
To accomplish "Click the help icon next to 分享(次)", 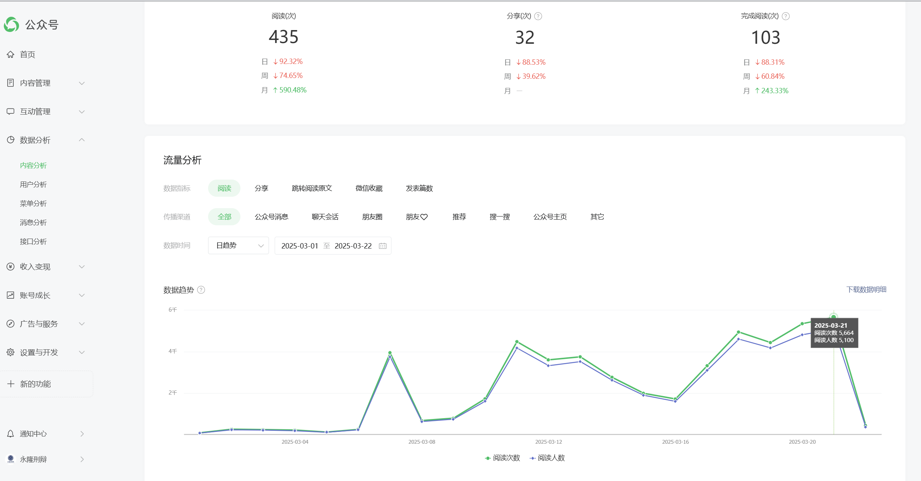I will pos(538,16).
